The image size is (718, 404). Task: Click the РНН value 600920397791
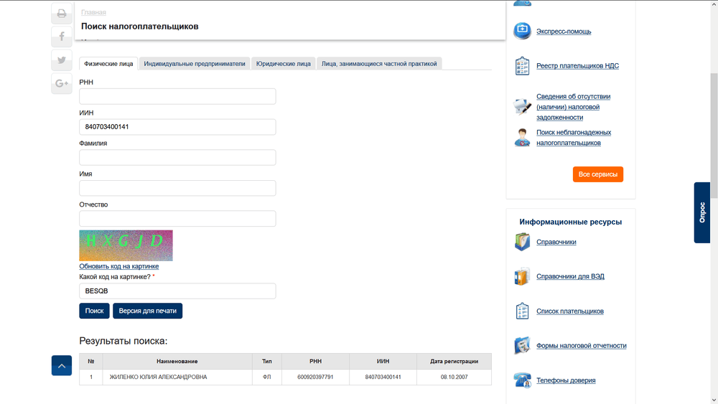point(315,377)
